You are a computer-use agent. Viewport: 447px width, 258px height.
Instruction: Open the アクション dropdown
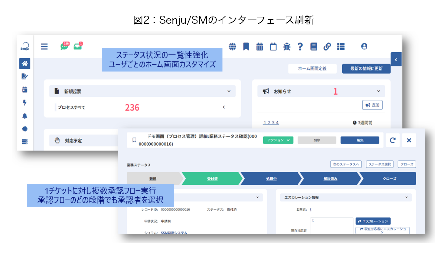click(278, 140)
